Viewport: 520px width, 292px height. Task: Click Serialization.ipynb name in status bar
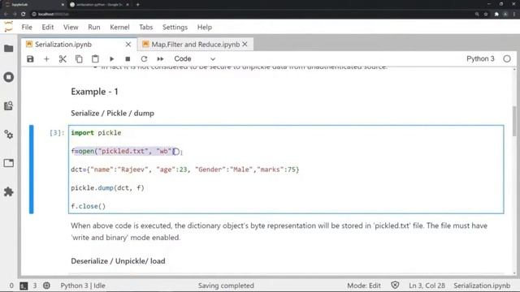482,286
